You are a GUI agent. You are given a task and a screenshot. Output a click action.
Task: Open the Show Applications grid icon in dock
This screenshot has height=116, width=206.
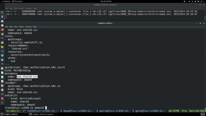click(x=2, y=103)
